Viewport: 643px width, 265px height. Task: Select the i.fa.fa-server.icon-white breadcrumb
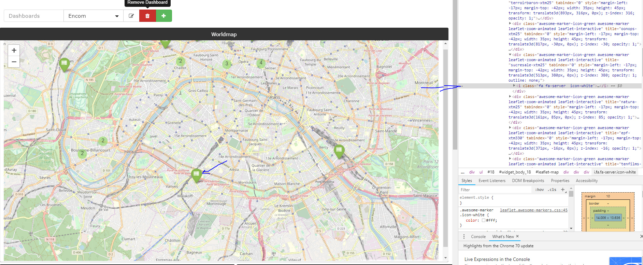pos(615,172)
